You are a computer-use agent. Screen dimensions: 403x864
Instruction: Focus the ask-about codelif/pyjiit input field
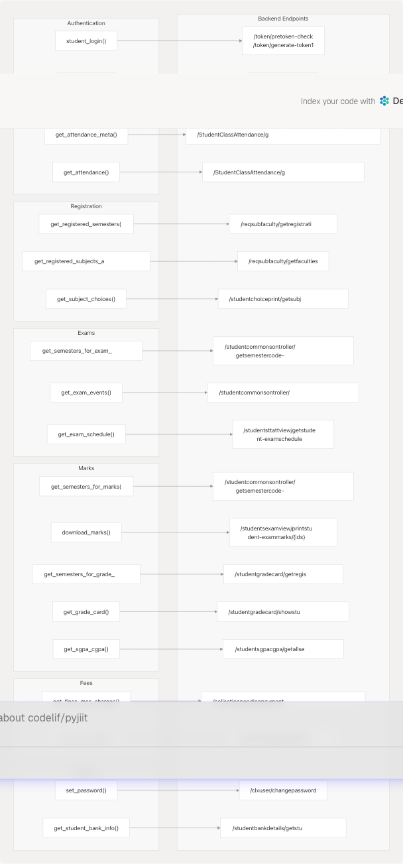[199, 718]
